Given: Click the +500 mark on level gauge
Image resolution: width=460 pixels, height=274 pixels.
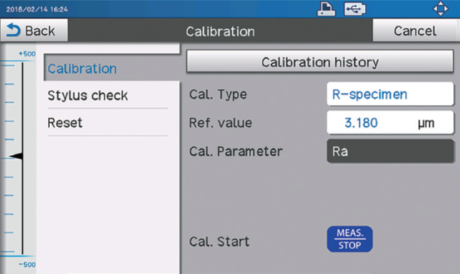Looking at the screenshot, I should 27,54.
